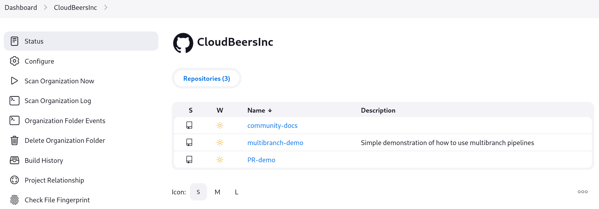This screenshot has height=209, width=599.
Task: Click the GitHub logo beside CloudBeersInc
Action: 183,43
